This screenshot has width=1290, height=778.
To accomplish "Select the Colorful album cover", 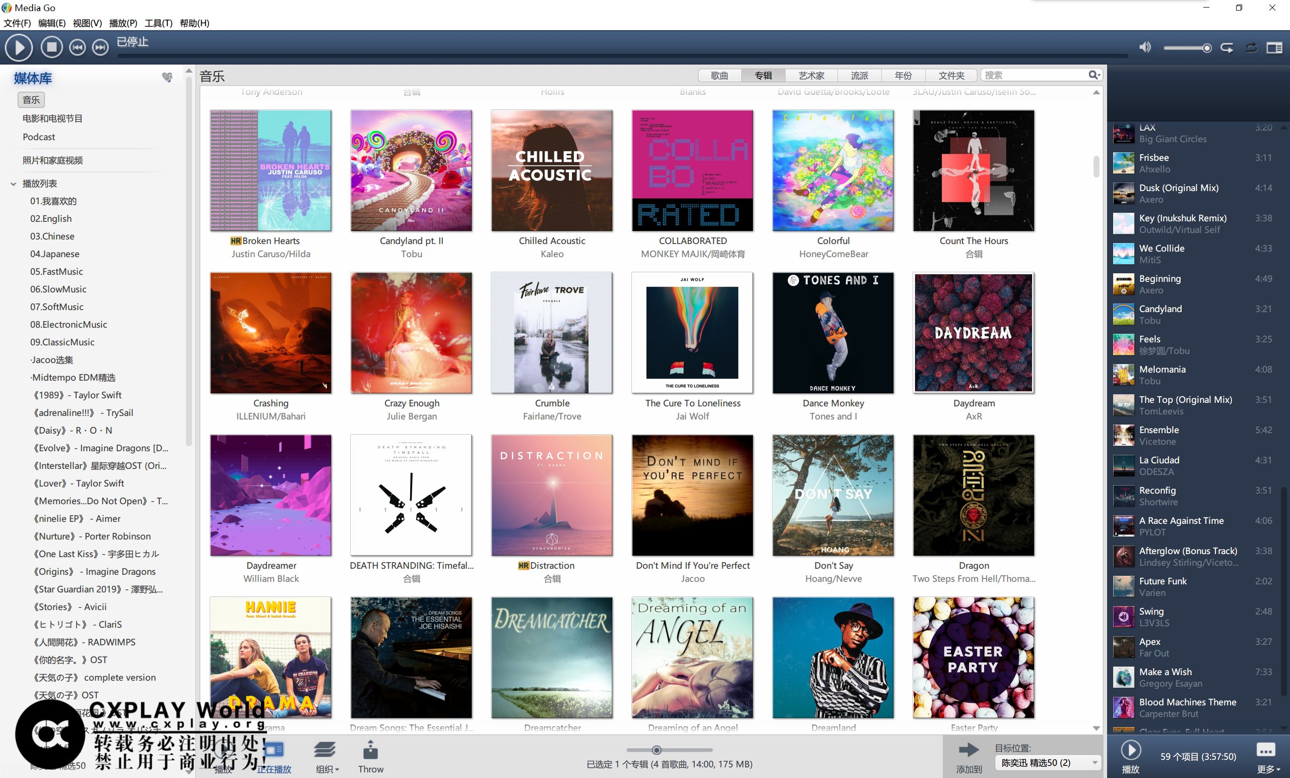I will click(x=833, y=170).
